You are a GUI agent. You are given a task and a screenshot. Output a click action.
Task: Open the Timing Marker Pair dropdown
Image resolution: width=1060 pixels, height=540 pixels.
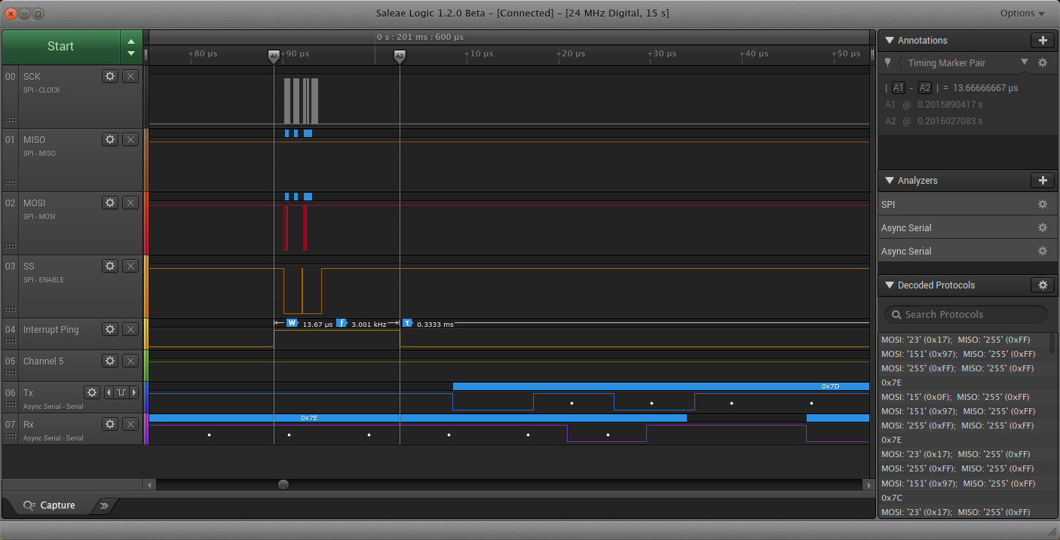[1024, 63]
